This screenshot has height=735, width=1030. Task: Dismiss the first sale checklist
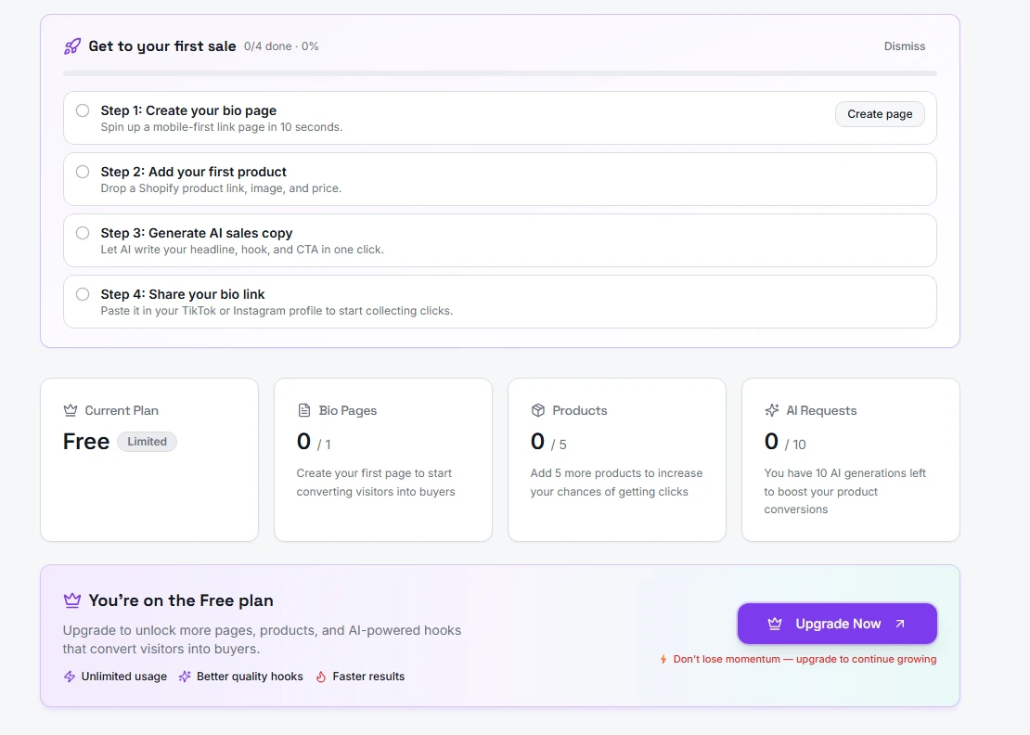point(905,46)
